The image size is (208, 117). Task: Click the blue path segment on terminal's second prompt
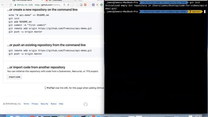click(x=164, y=12)
